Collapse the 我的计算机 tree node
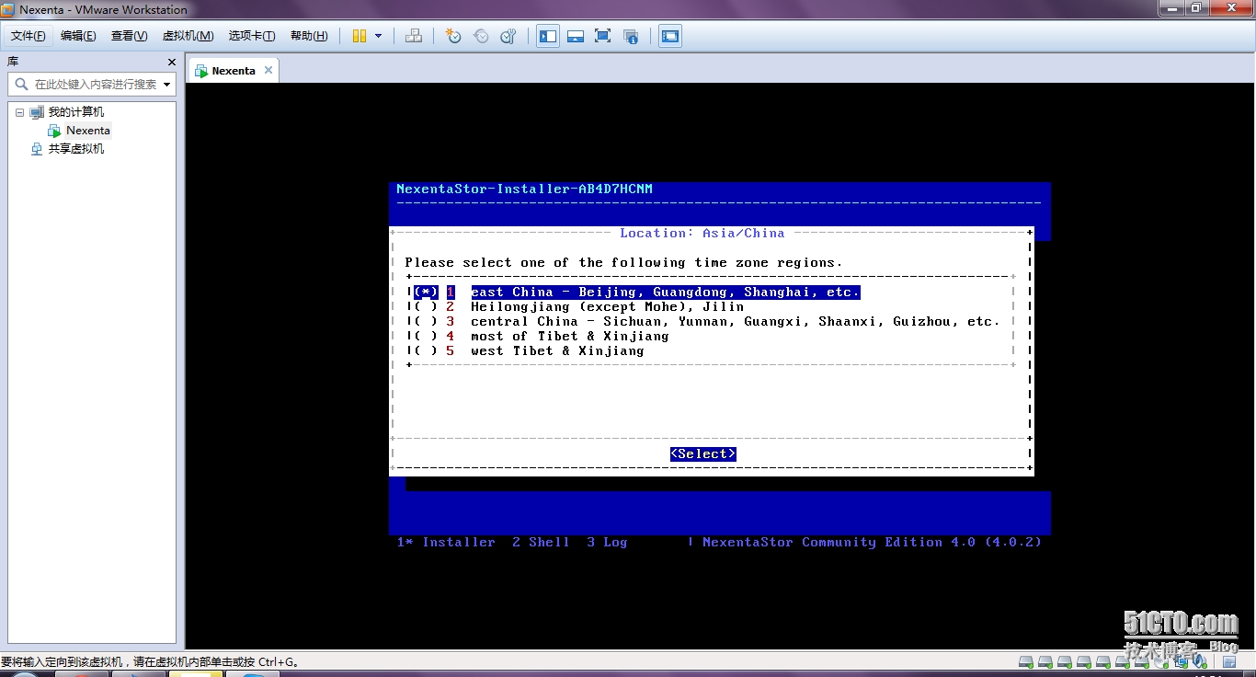The width and height of the screenshot is (1256, 677). (19, 112)
